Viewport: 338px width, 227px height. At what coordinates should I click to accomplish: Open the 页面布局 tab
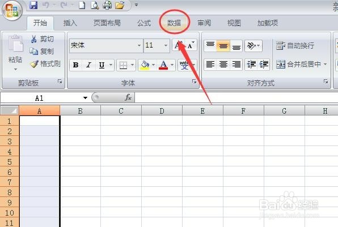[107, 23]
